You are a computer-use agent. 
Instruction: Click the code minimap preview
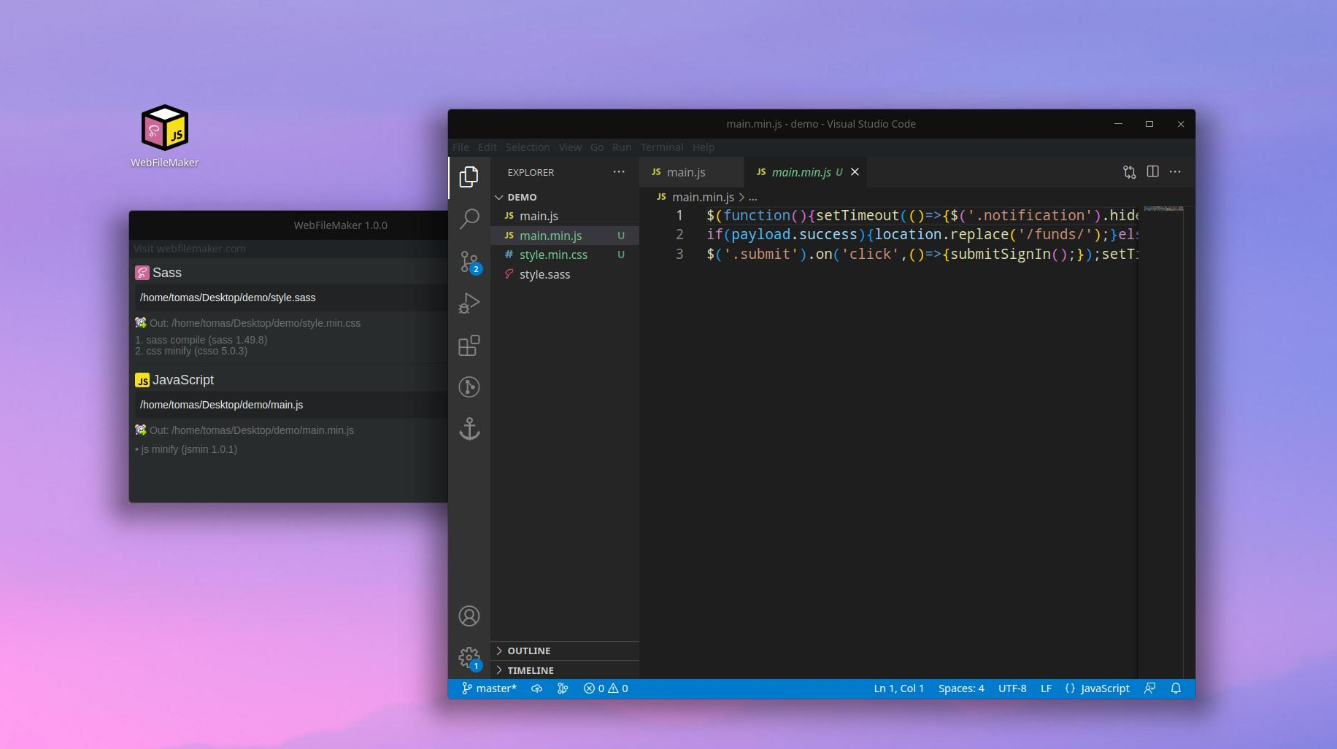[x=1163, y=209]
